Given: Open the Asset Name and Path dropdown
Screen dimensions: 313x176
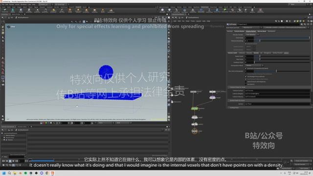Looking at the screenshot, I should 252,27.
